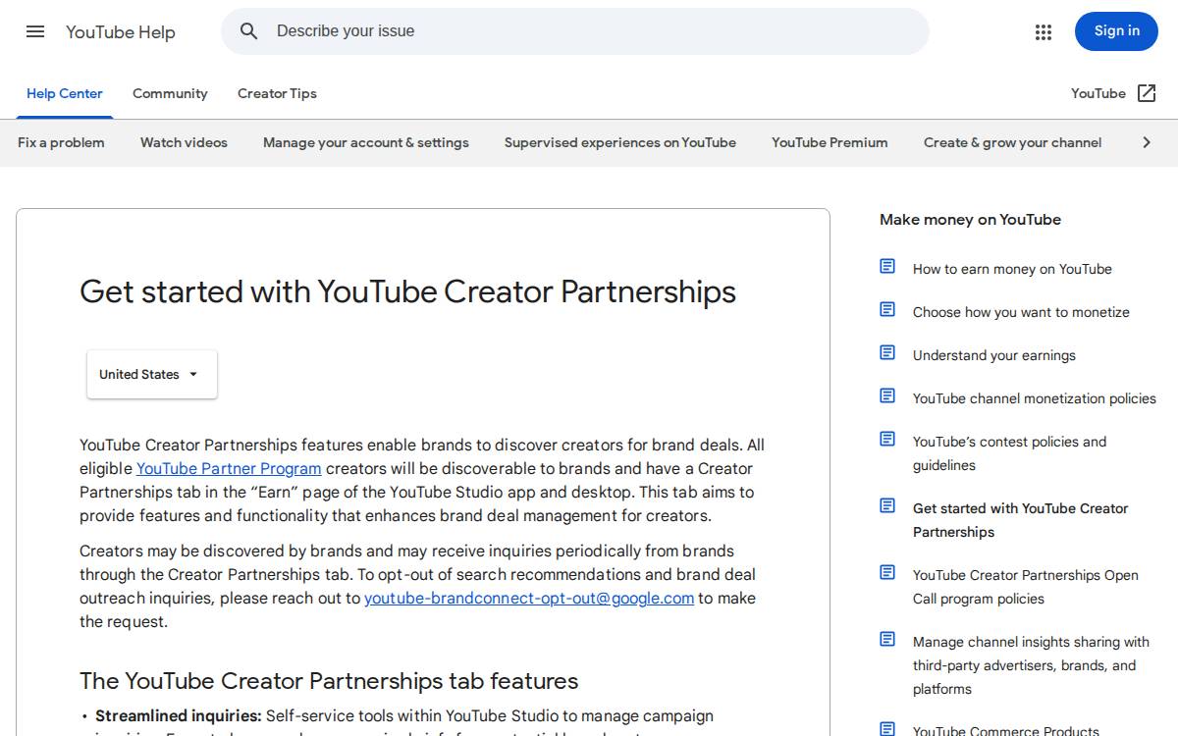Open How to earn money on YouTube
Screen dimensions: 1178x736
click(1012, 269)
